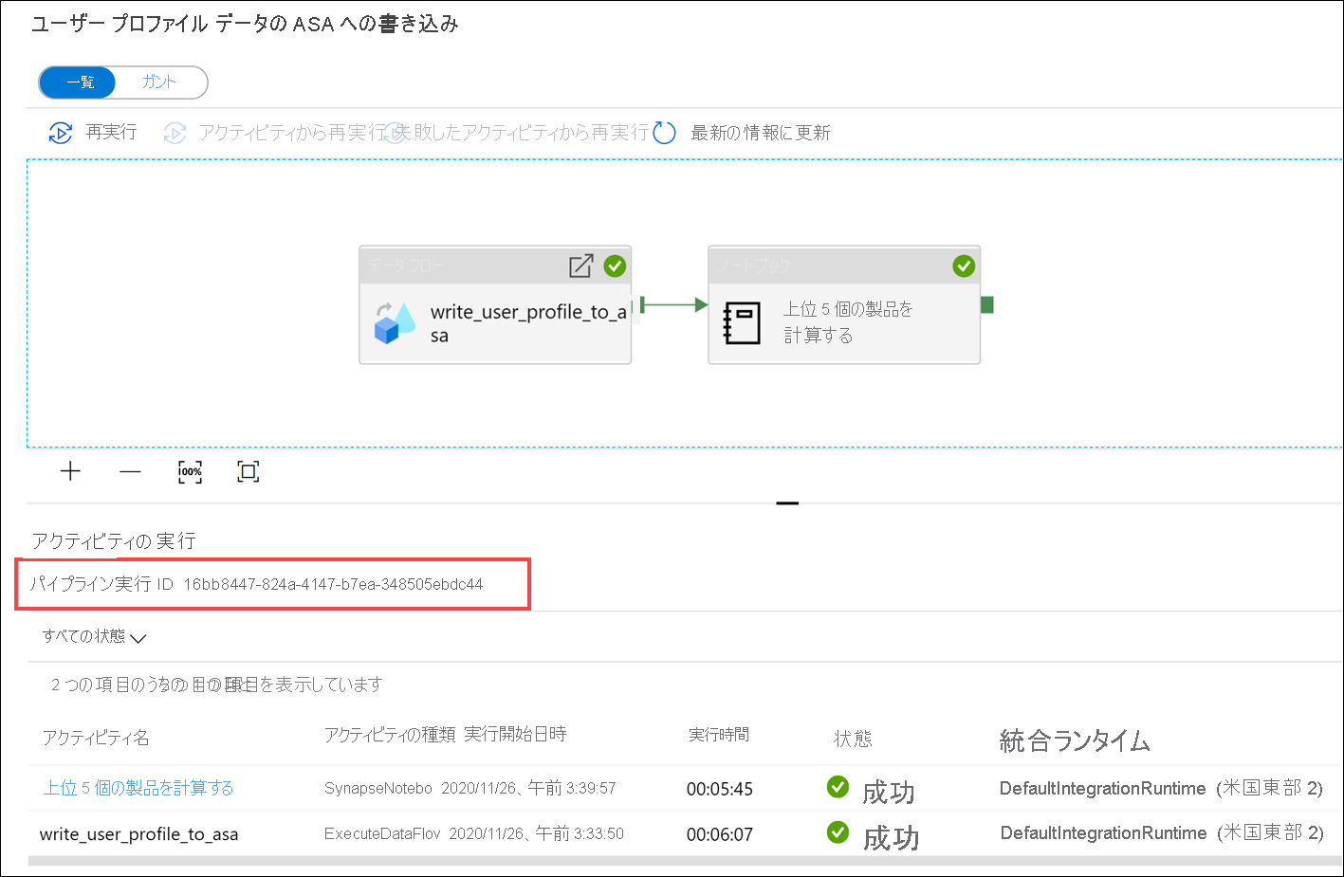Open data flow details via external-link icon
The height and width of the screenshot is (877, 1344).
point(580,266)
